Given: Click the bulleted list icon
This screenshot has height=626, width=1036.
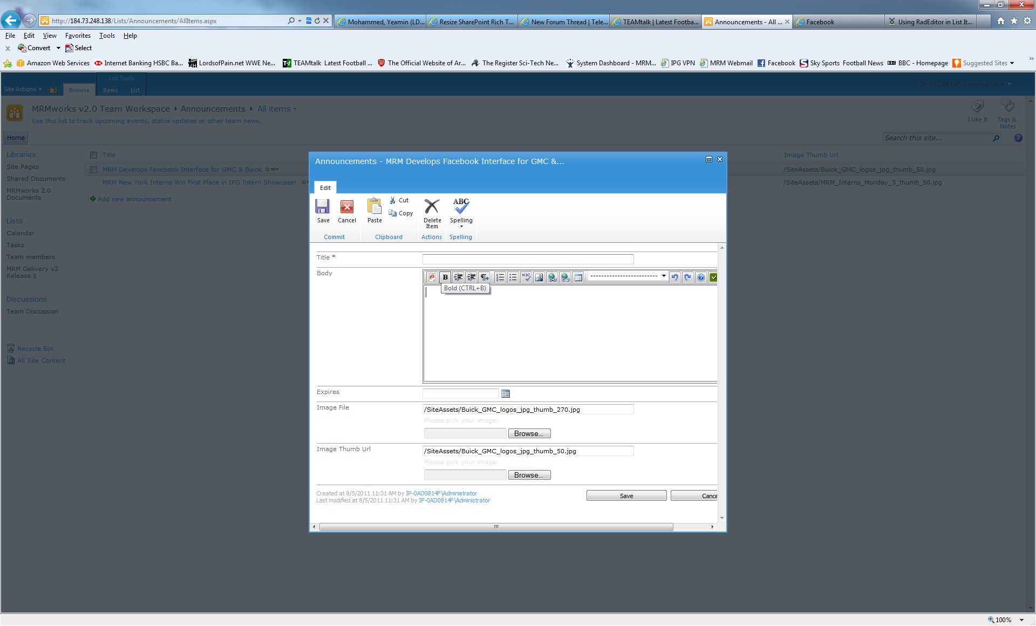Looking at the screenshot, I should [x=513, y=277].
